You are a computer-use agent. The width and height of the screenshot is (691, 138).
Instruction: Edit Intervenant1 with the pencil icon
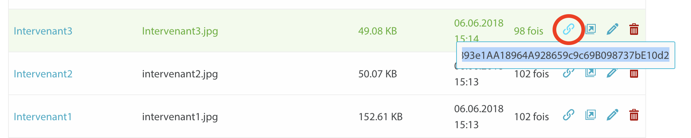coord(612,115)
